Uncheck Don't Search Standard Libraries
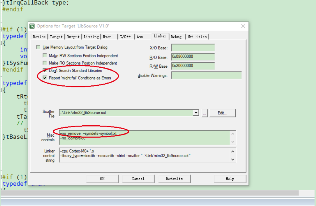The height and width of the screenshot is (206, 316). 45,70
